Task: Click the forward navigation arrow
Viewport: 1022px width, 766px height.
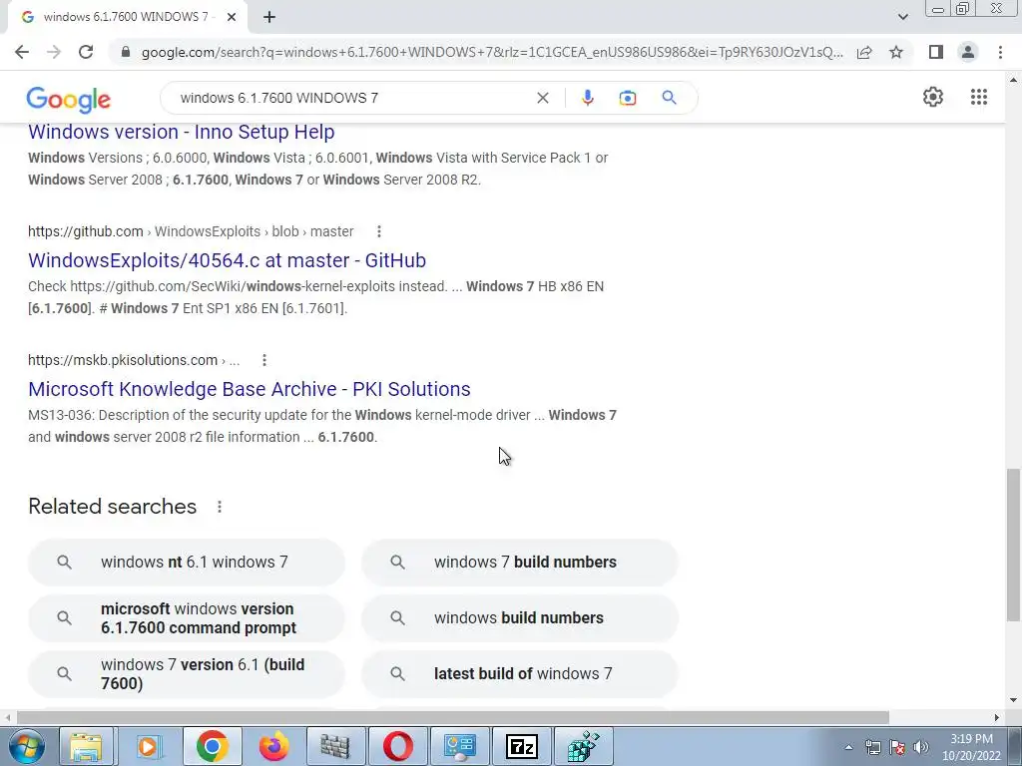Action: [x=54, y=52]
